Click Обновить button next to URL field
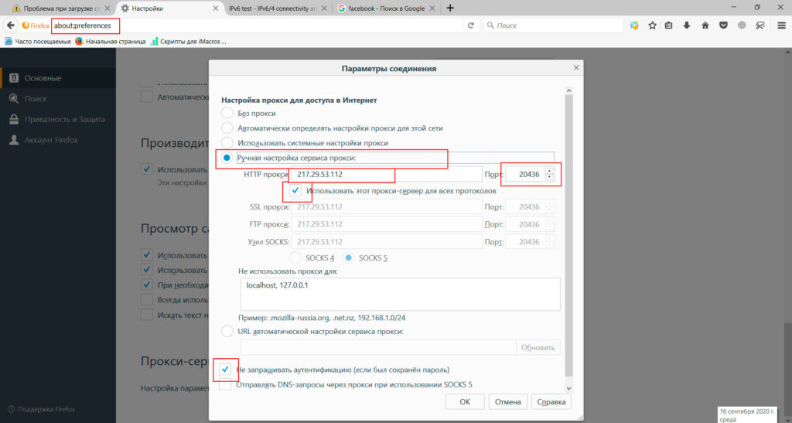Screen dimensions: 792x423 pos(538,347)
